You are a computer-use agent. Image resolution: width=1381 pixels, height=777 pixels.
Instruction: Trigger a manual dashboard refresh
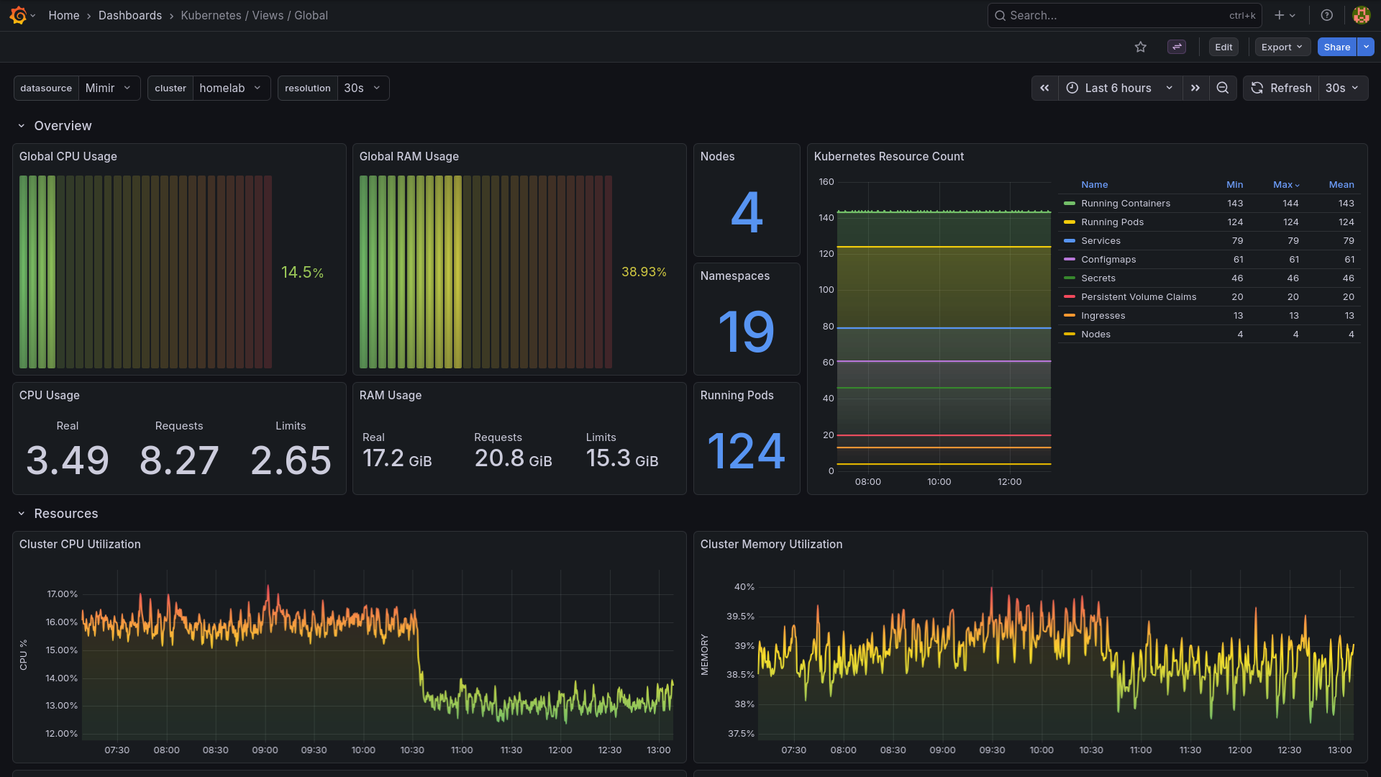(x=1280, y=88)
